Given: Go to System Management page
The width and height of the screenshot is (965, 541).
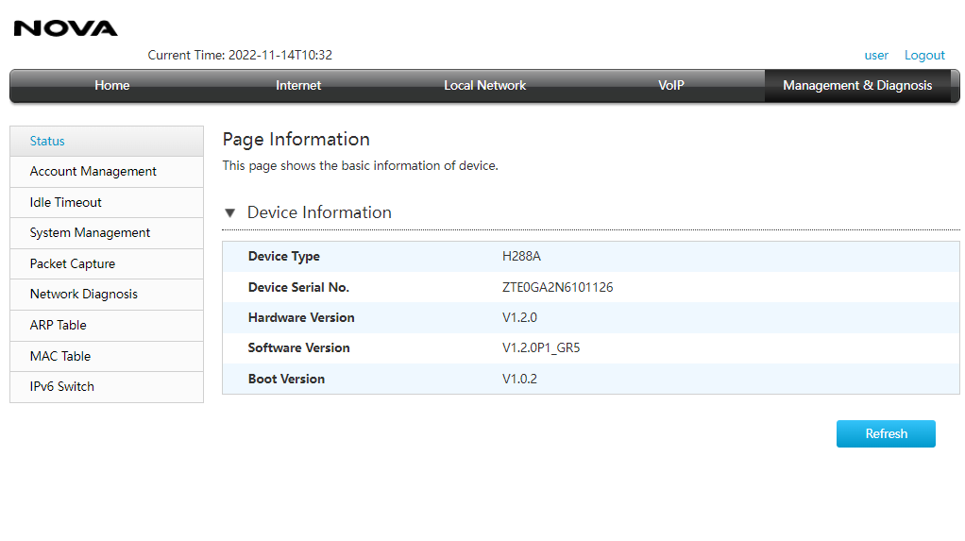Looking at the screenshot, I should [107, 233].
